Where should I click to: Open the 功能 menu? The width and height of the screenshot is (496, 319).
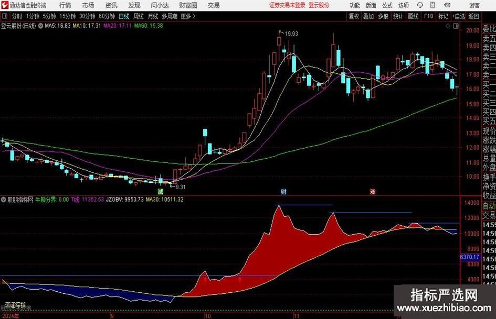click(355, 5)
